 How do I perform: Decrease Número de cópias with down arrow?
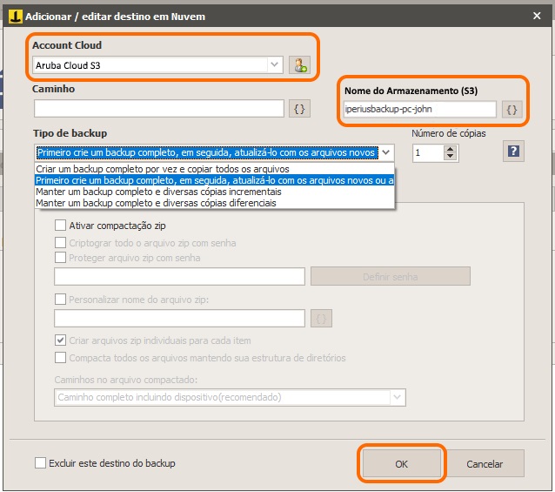(x=450, y=156)
